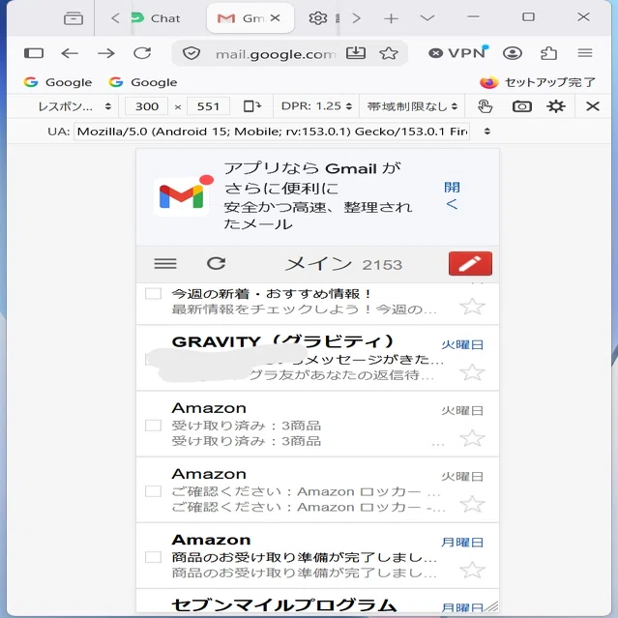Open the GRAVITY（グラビティ）email

point(317,358)
